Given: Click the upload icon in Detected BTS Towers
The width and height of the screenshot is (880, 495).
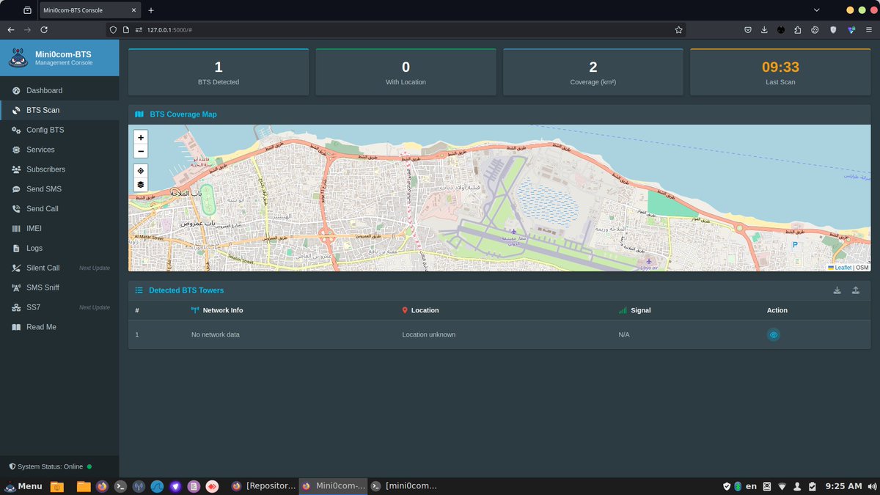Looking at the screenshot, I should coord(856,290).
